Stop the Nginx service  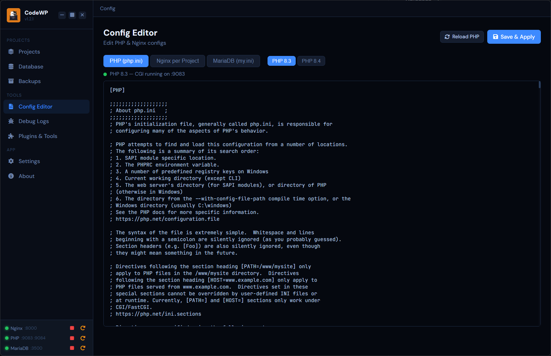(x=72, y=328)
